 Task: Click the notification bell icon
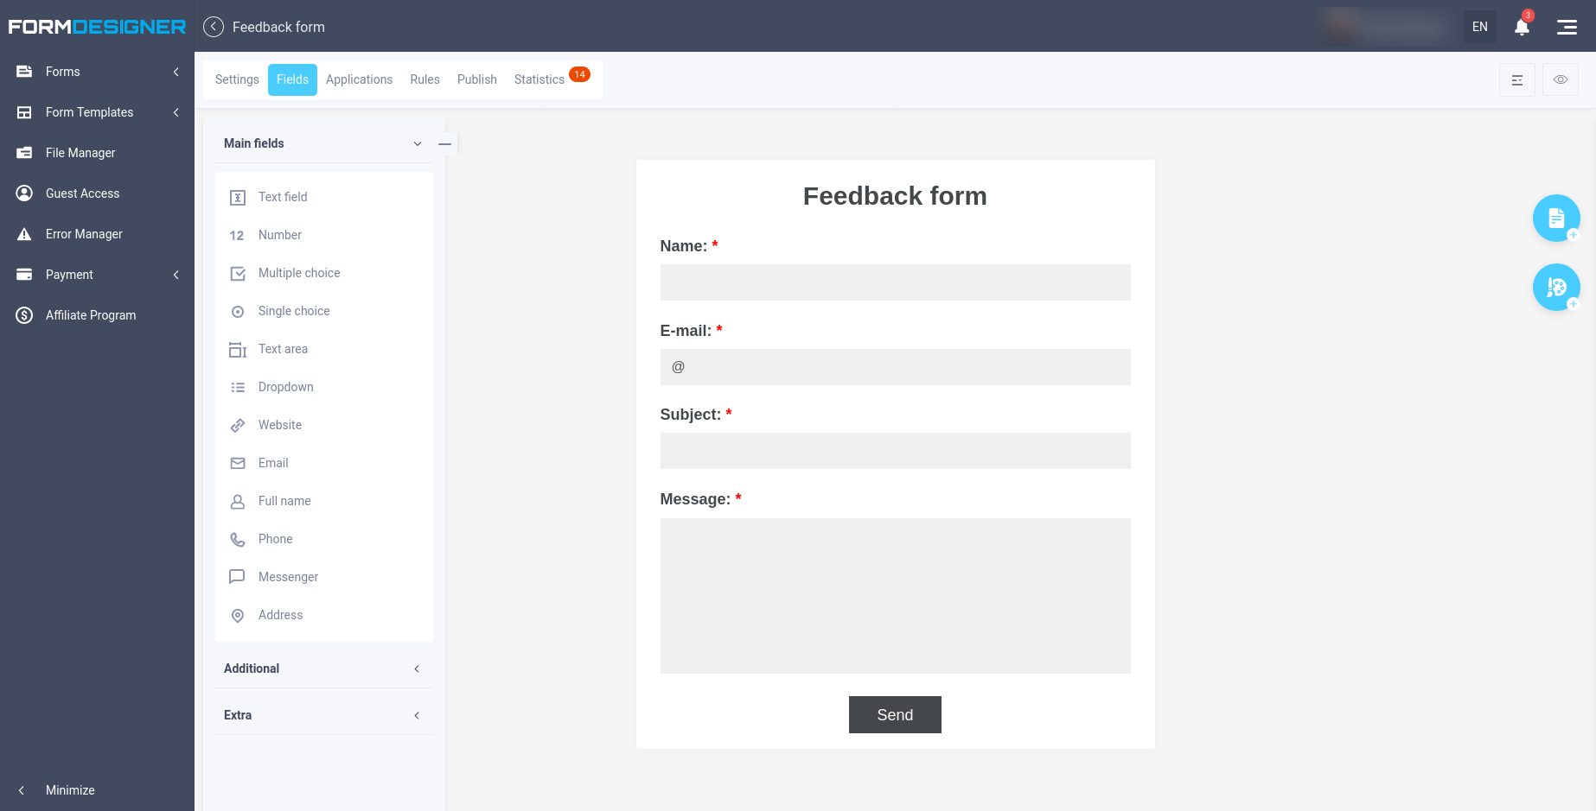tap(1522, 27)
